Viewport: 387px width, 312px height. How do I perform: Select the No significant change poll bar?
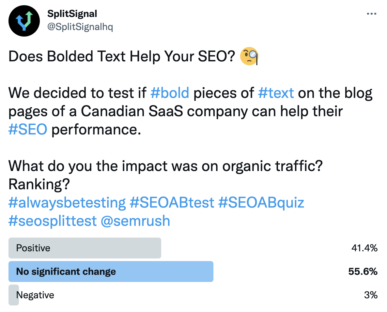(x=111, y=272)
